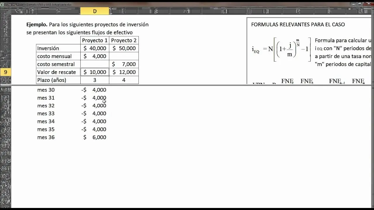Click the 'Proyecto 1' header cell
The width and height of the screenshot is (374, 210).
tap(95, 40)
